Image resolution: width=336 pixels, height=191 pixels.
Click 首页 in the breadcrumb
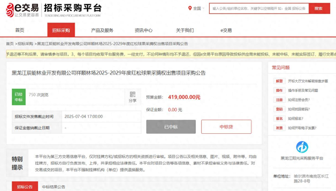tap(10, 44)
